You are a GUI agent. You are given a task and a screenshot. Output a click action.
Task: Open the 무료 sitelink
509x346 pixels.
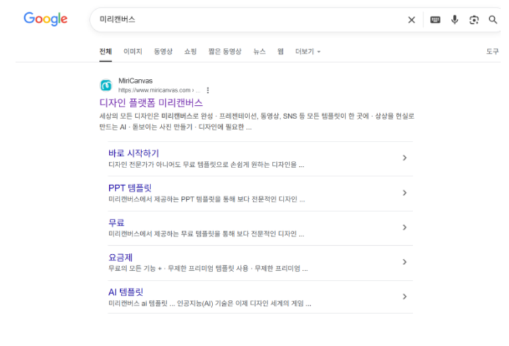[116, 223]
